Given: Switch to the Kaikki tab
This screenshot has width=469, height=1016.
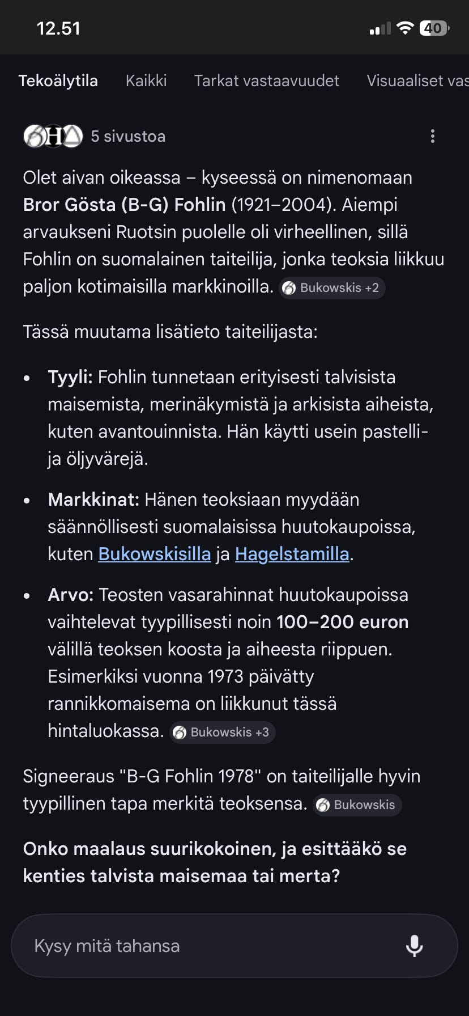Looking at the screenshot, I should (x=146, y=81).
